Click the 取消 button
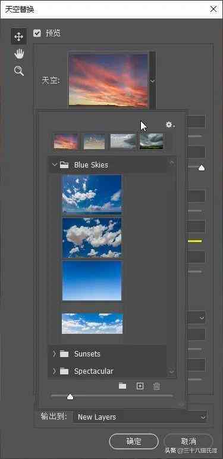The width and height of the screenshot is (223, 459). pyautogui.click(x=189, y=442)
